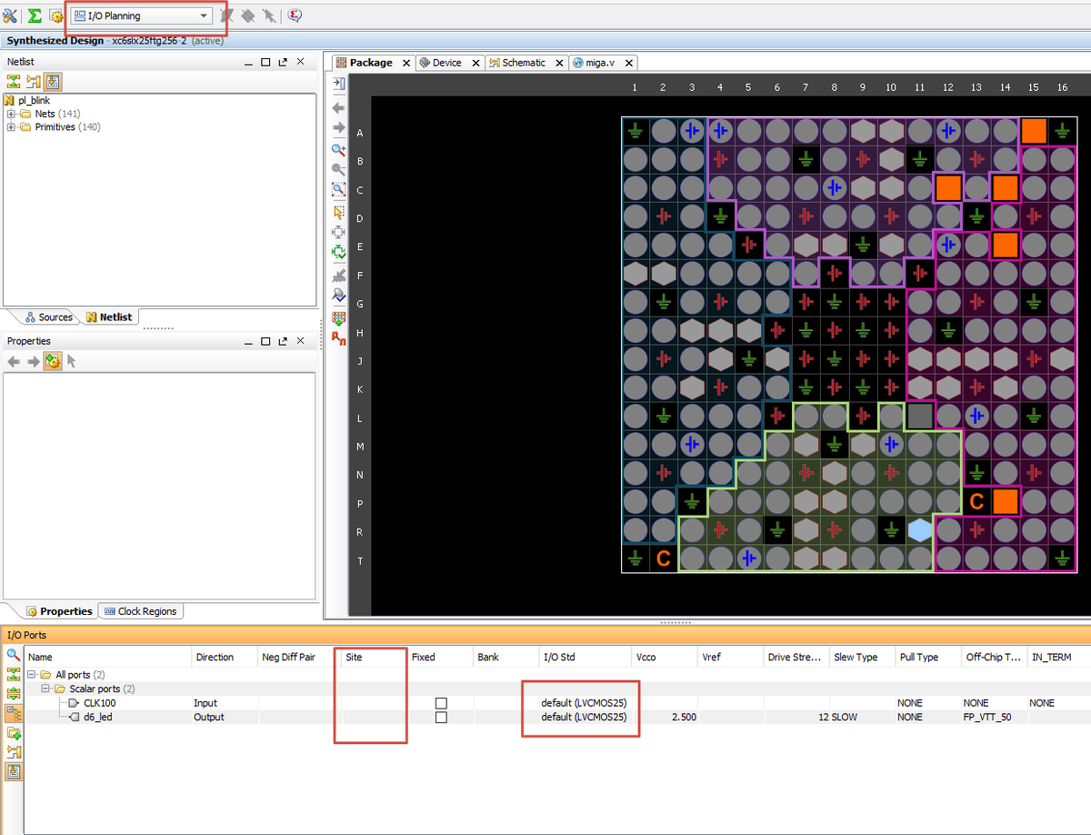Click the fit selection icon
Image resolution: width=1091 pixels, height=835 pixels.
[338, 232]
